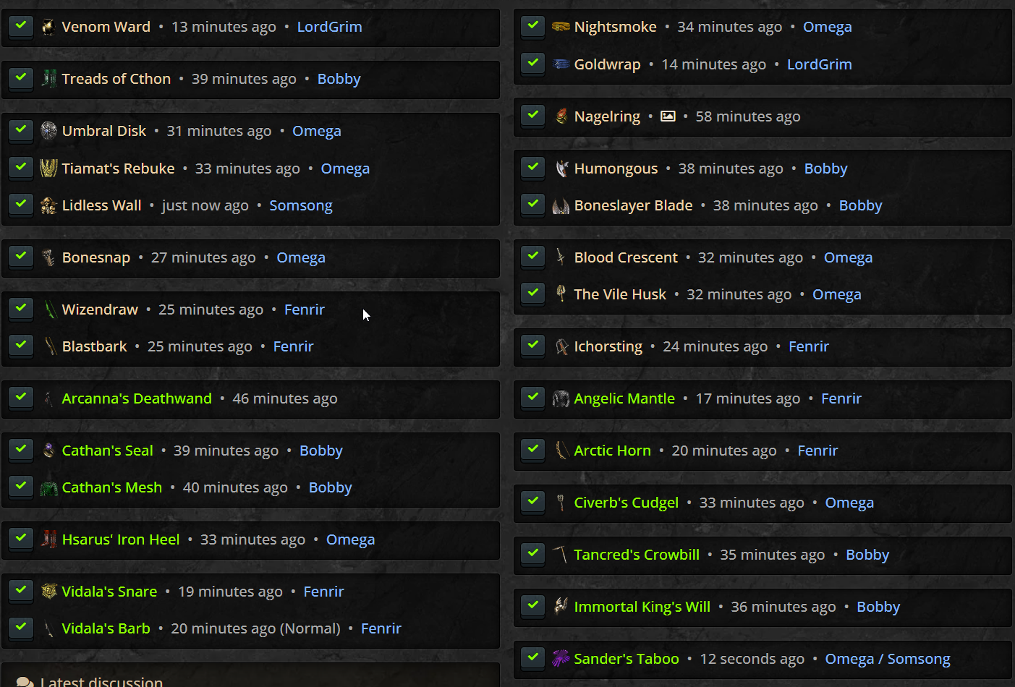Click the Tiamat's Rebuke item icon
This screenshot has height=687, width=1015.
[x=48, y=168]
